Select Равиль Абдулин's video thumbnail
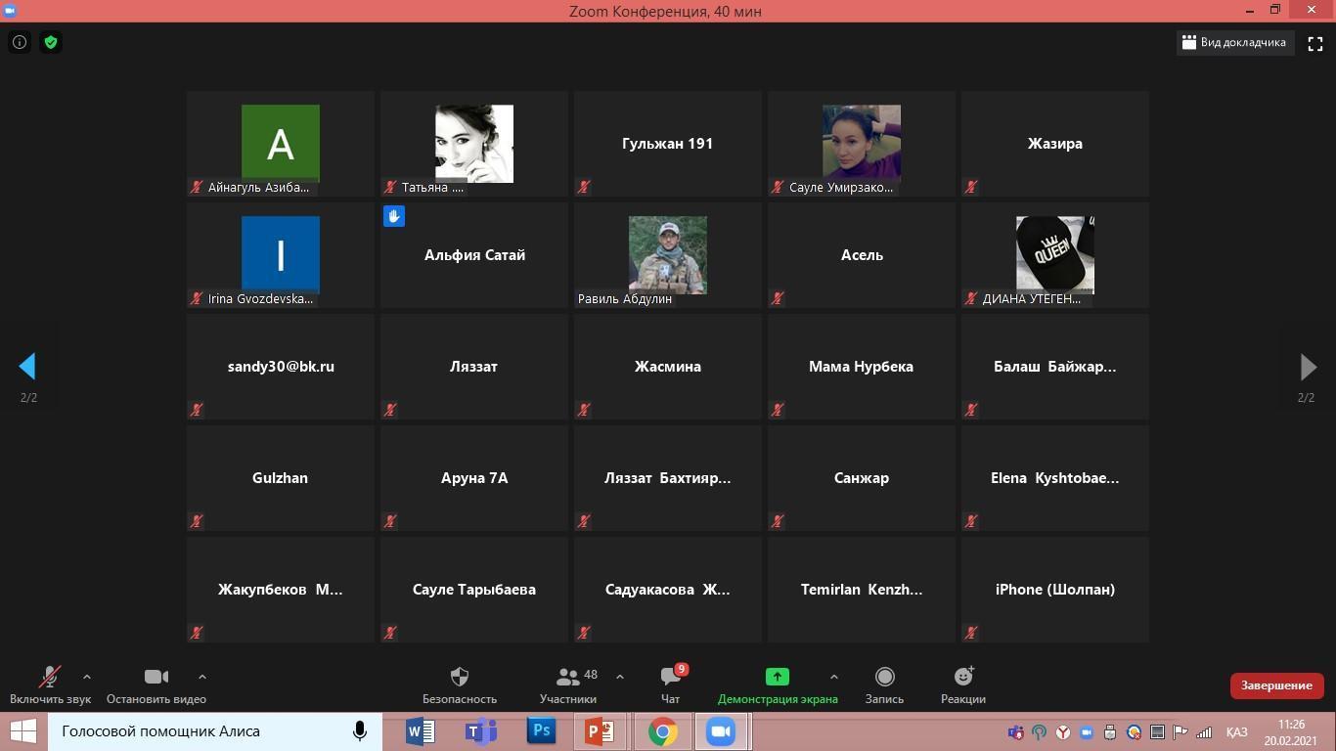This screenshot has height=751, width=1336. click(667, 255)
